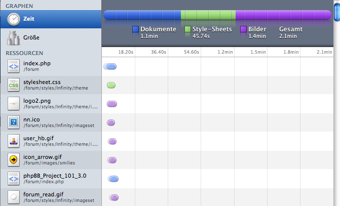This screenshot has height=206, width=340.
Task: Click the Gesamt total time label
Action: (x=290, y=29)
